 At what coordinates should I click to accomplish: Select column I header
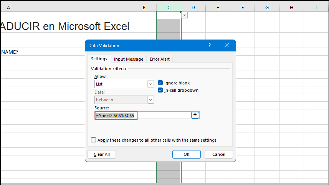click(x=316, y=8)
